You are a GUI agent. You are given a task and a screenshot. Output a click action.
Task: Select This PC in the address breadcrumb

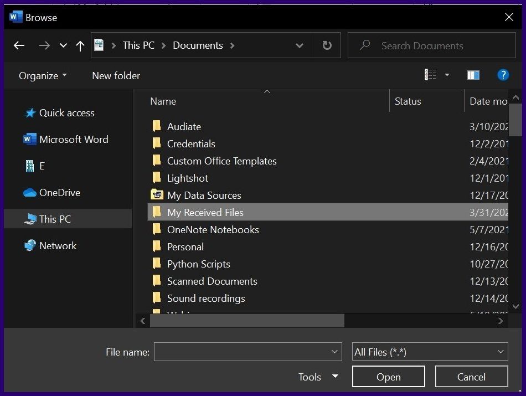[138, 45]
